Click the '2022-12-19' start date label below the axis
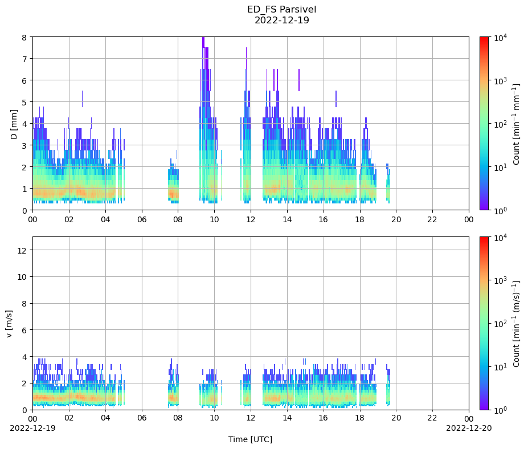Image resolution: width=528 pixels, height=449 pixels. pyautogui.click(x=32, y=428)
